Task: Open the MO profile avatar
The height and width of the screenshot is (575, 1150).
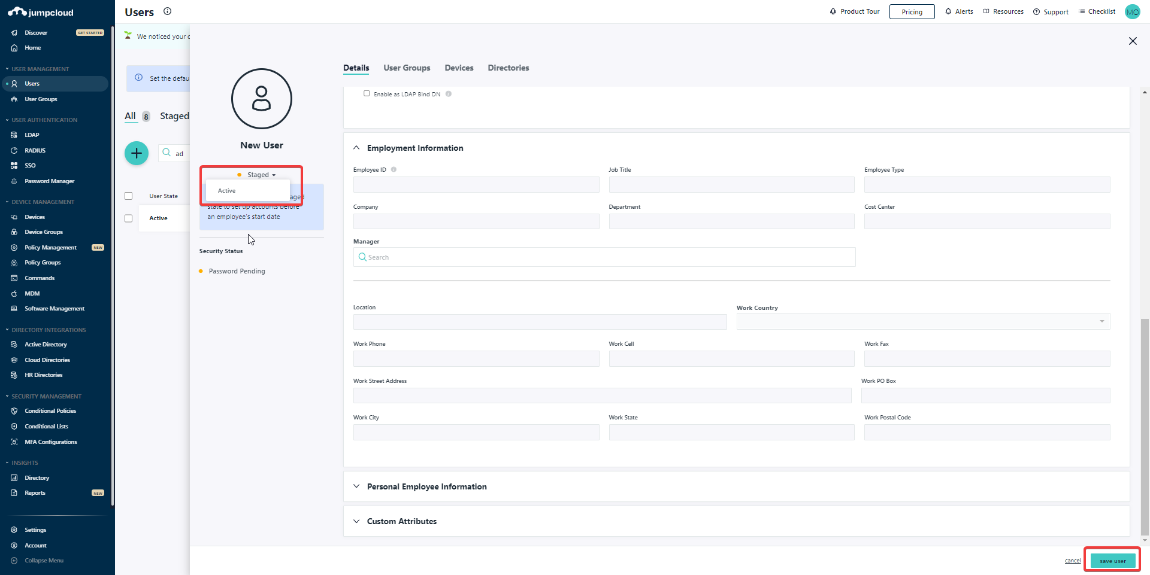Action: tap(1133, 12)
